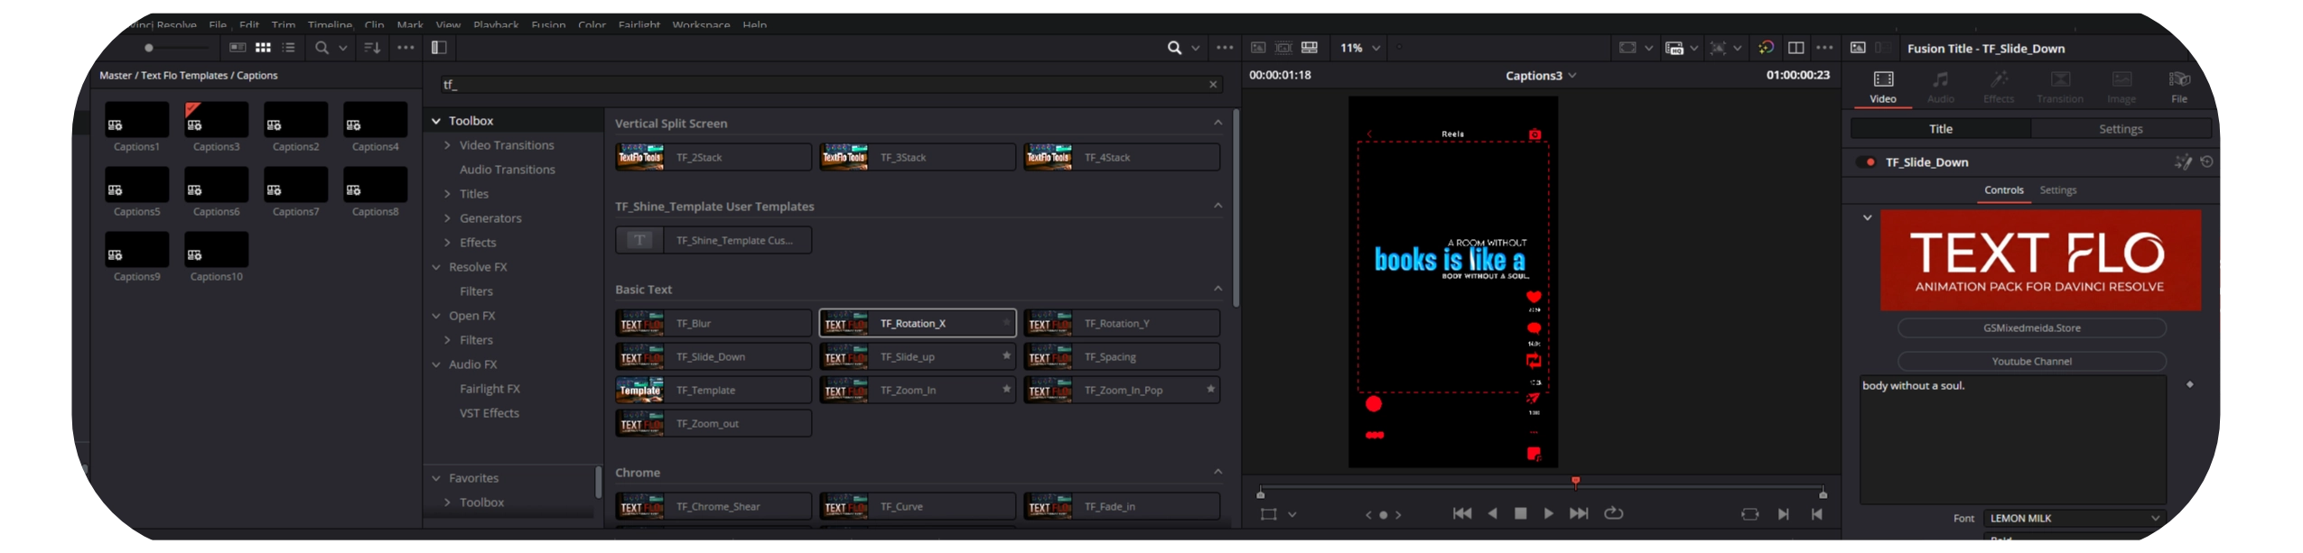Expand the Generators tree item
This screenshot has width=2303, height=553.
[447, 218]
